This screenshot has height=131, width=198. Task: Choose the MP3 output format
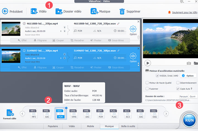34,114
